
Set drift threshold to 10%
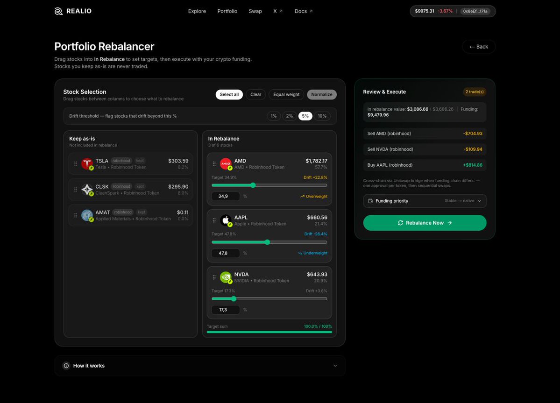322,116
